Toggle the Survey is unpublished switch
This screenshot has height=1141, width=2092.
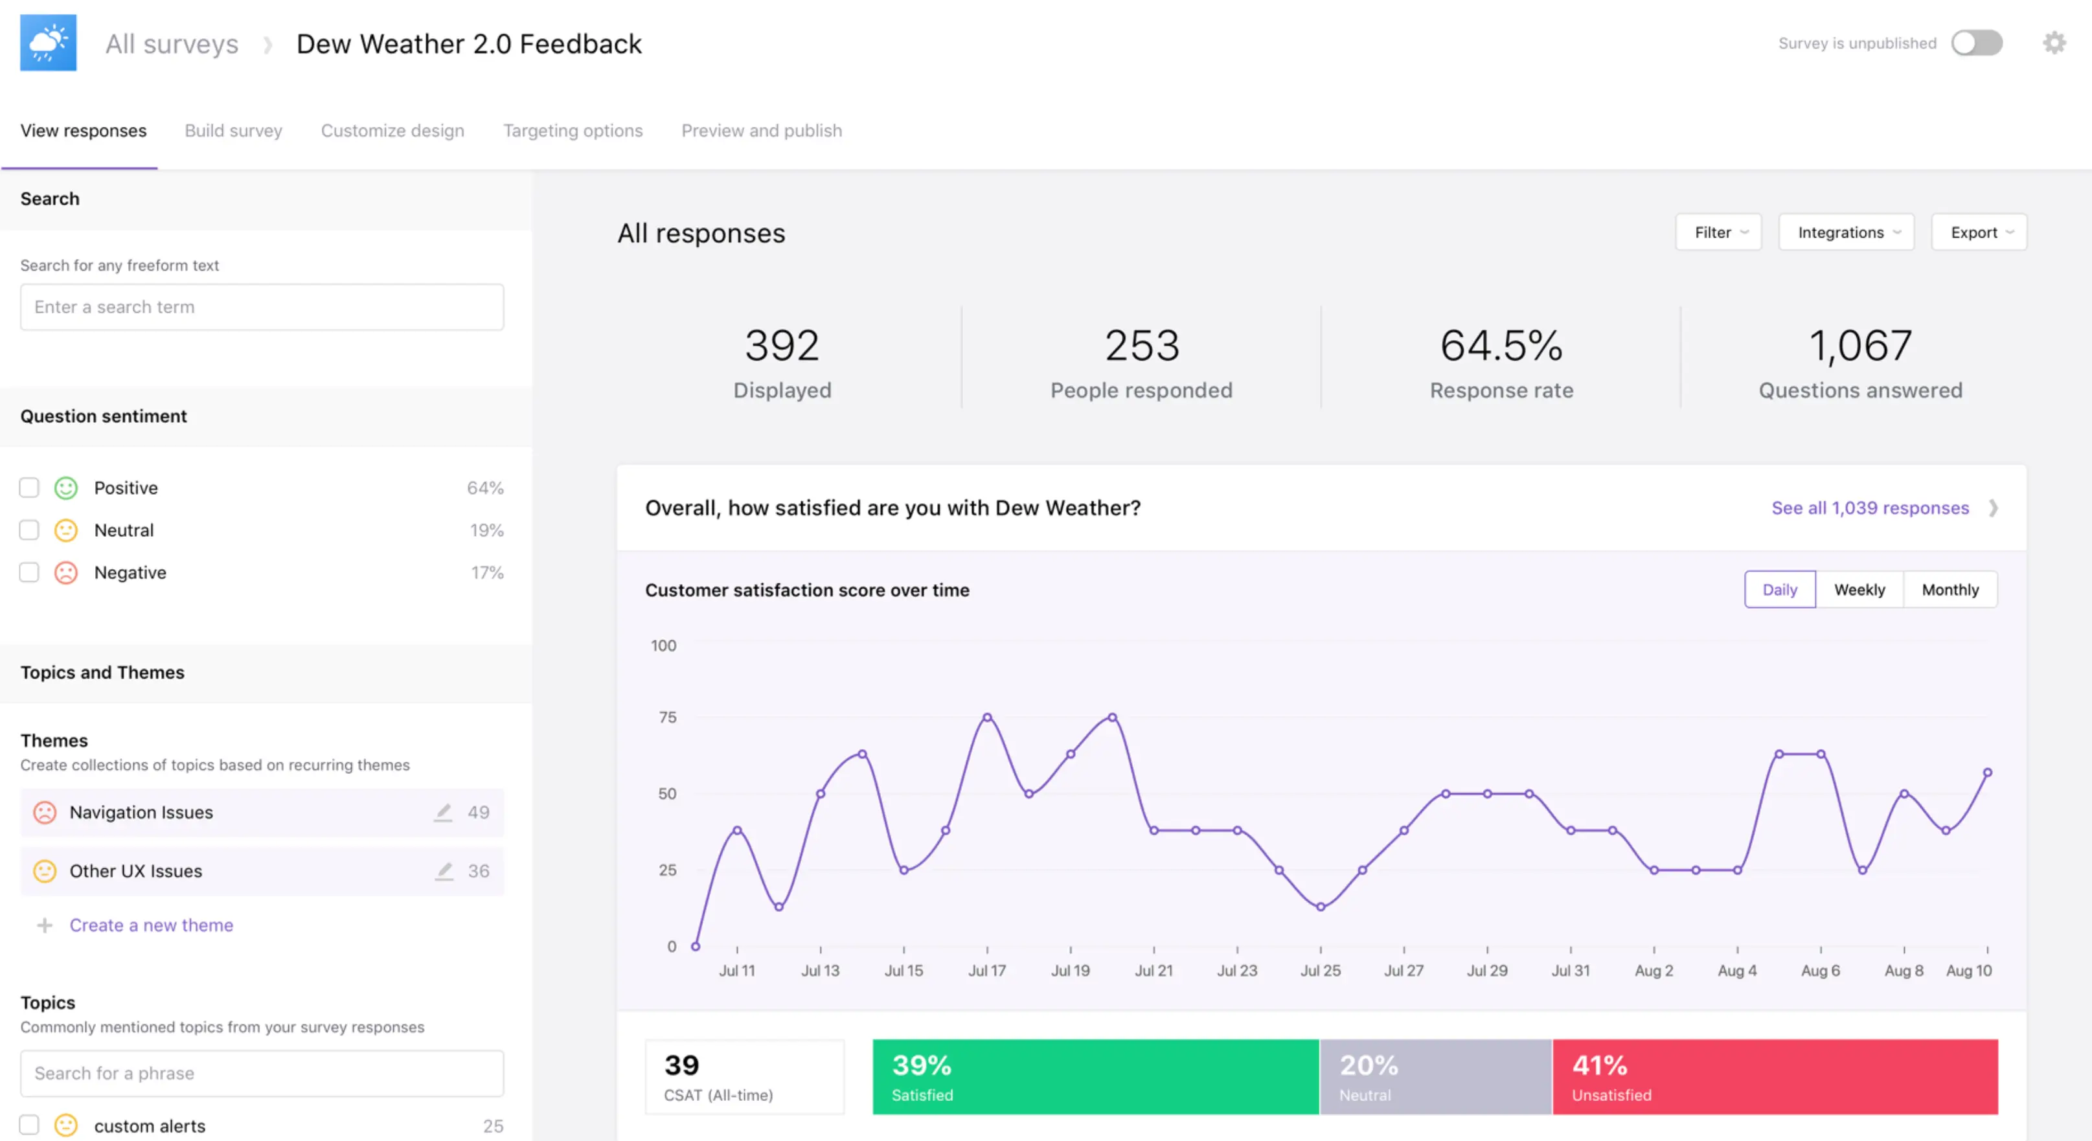click(1977, 43)
